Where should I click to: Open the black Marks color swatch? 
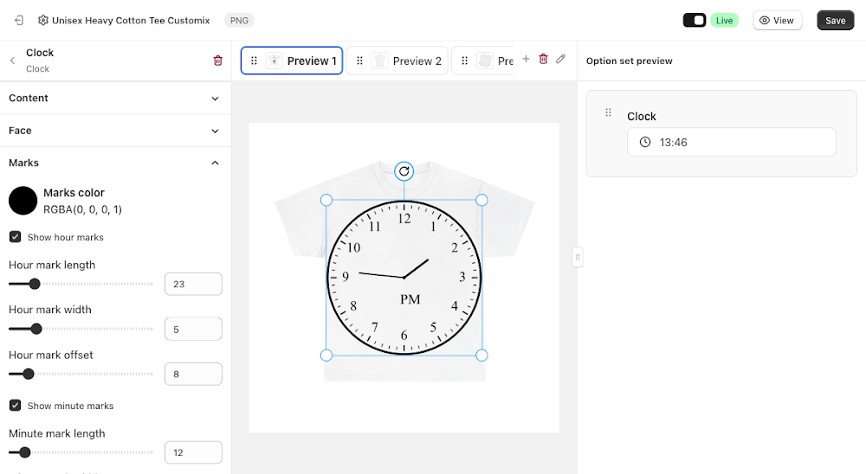(23, 201)
